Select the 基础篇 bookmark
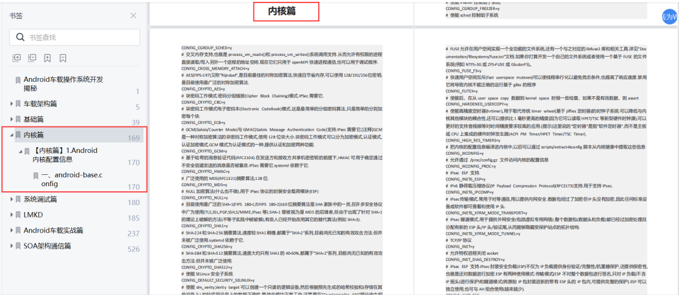 point(33,119)
